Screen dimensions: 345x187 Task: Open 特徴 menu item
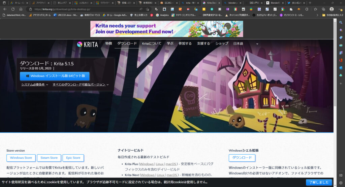point(108,43)
